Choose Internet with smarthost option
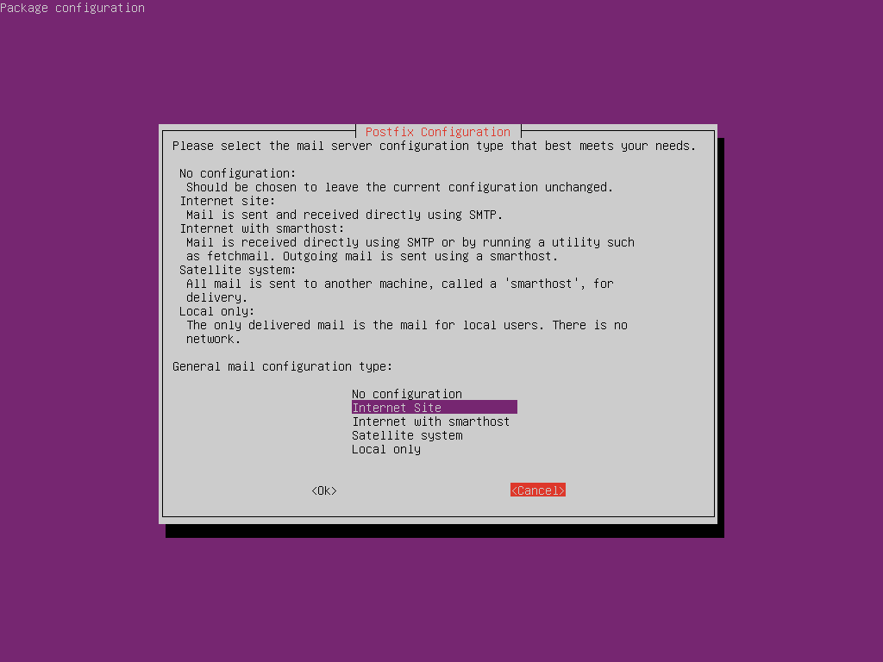883x662 pixels. click(431, 421)
